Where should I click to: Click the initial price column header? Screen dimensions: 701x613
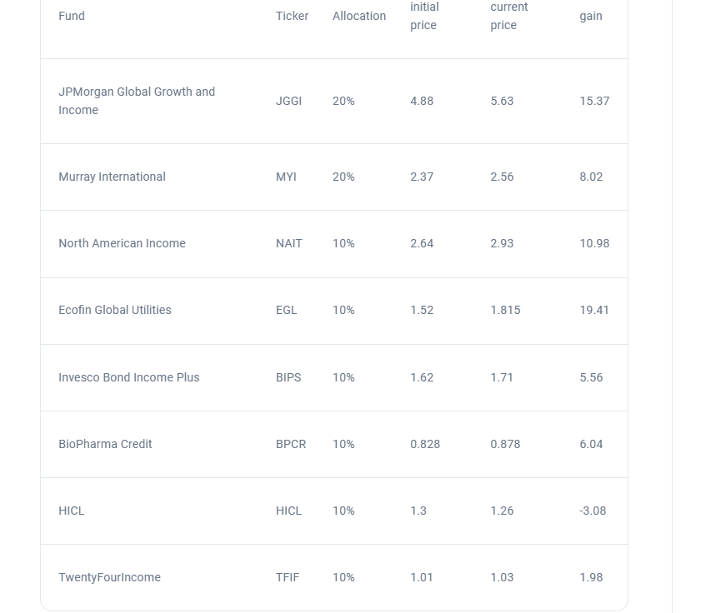[x=424, y=16]
